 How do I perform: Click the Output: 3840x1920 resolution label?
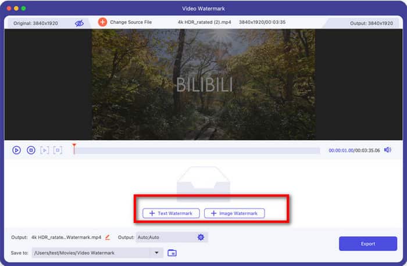click(371, 23)
